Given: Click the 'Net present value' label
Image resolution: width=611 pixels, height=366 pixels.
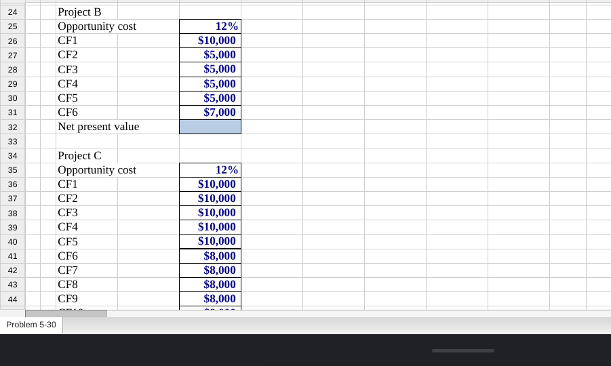Looking at the screenshot, I should coord(98,127).
